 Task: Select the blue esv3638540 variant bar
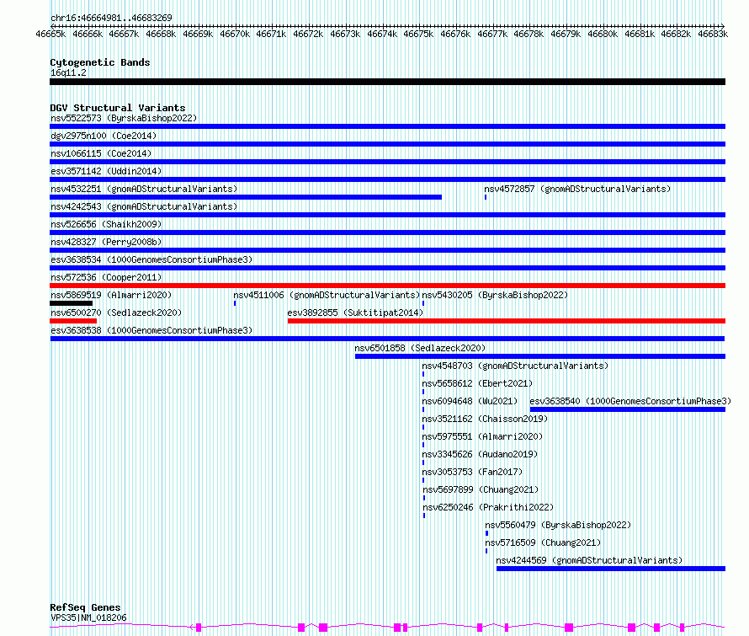[628, 409]
